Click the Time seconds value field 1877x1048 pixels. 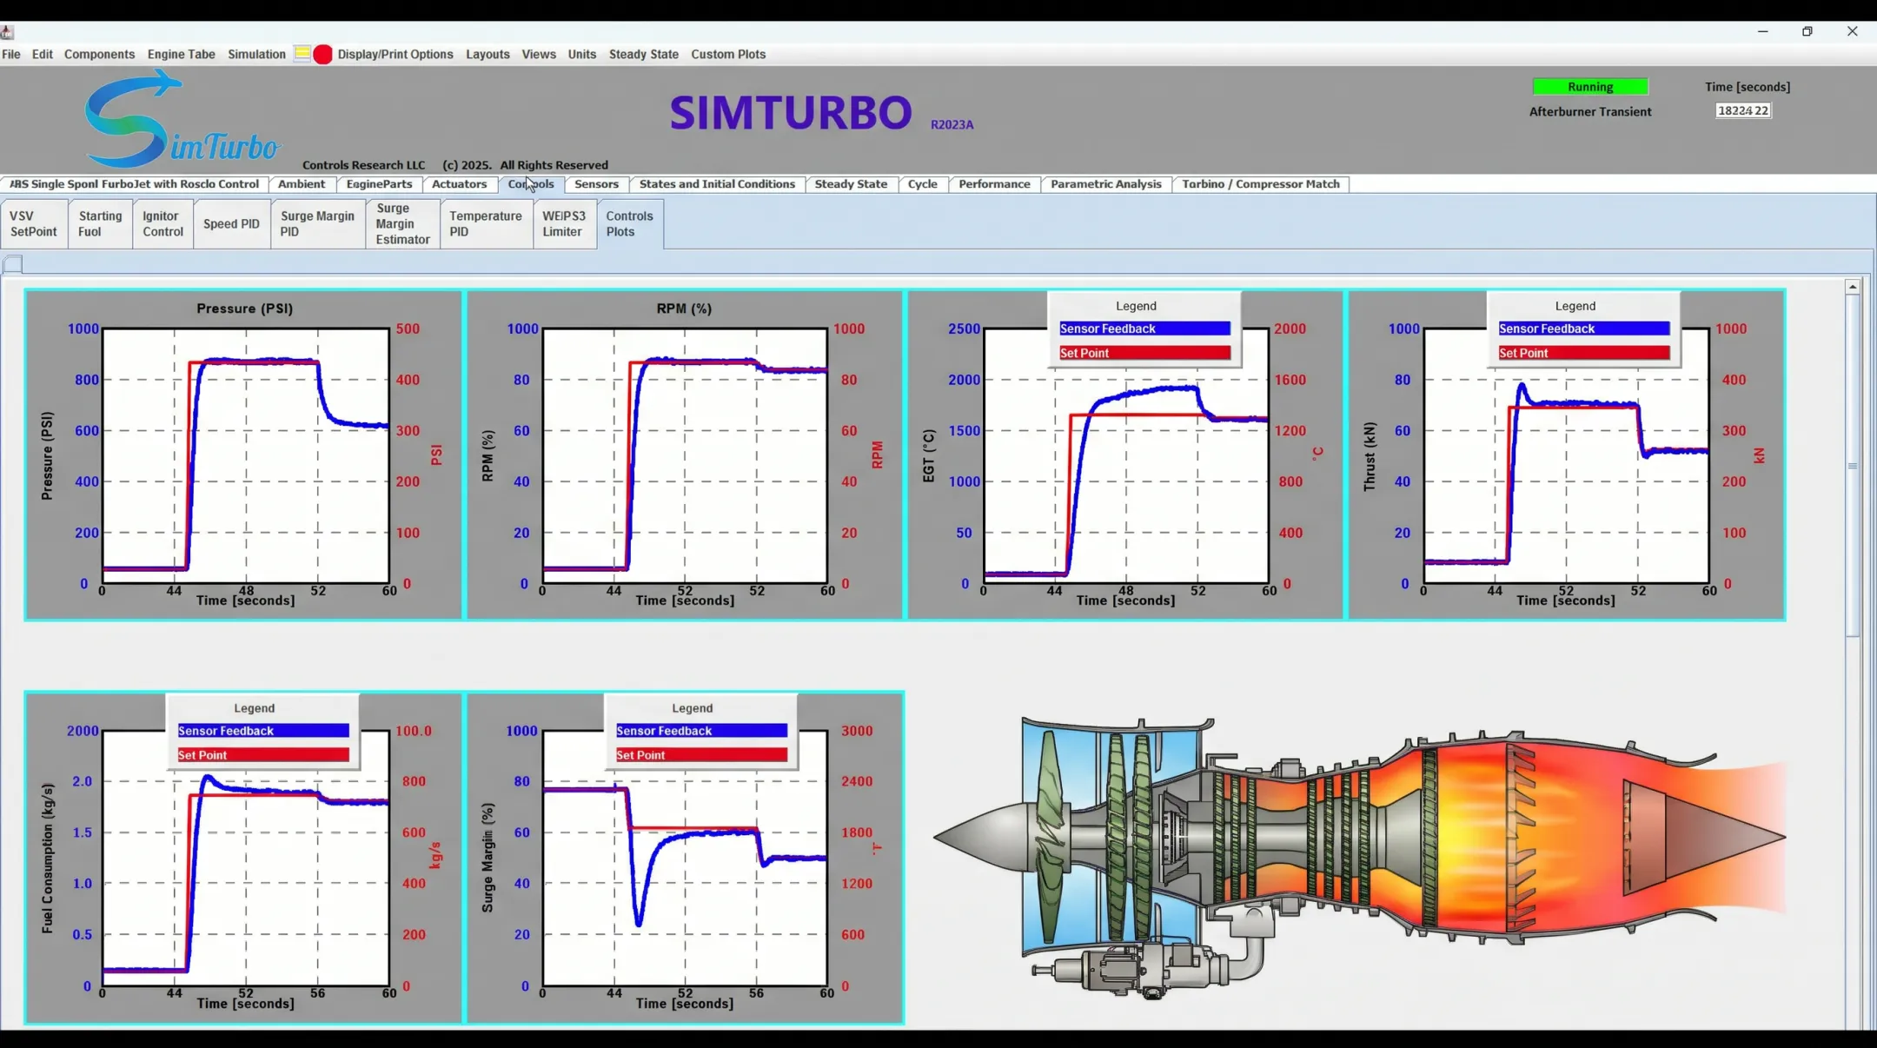tap(1743, 110)
